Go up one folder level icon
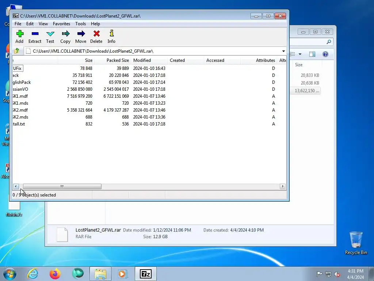This screenshot has width=374, height=281. pyautogui.click(x=17, y=51)
